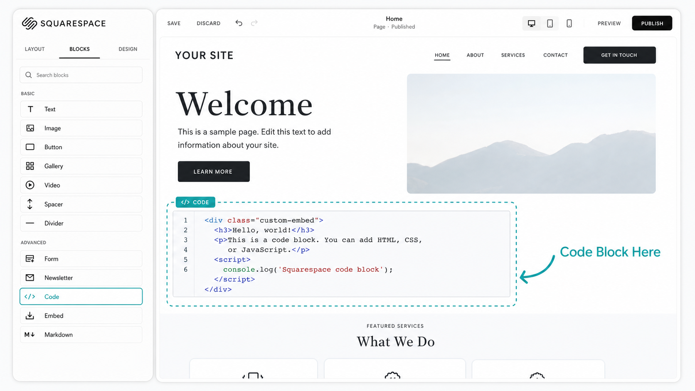Click the redo arrow icon

[x=254, y=23]
